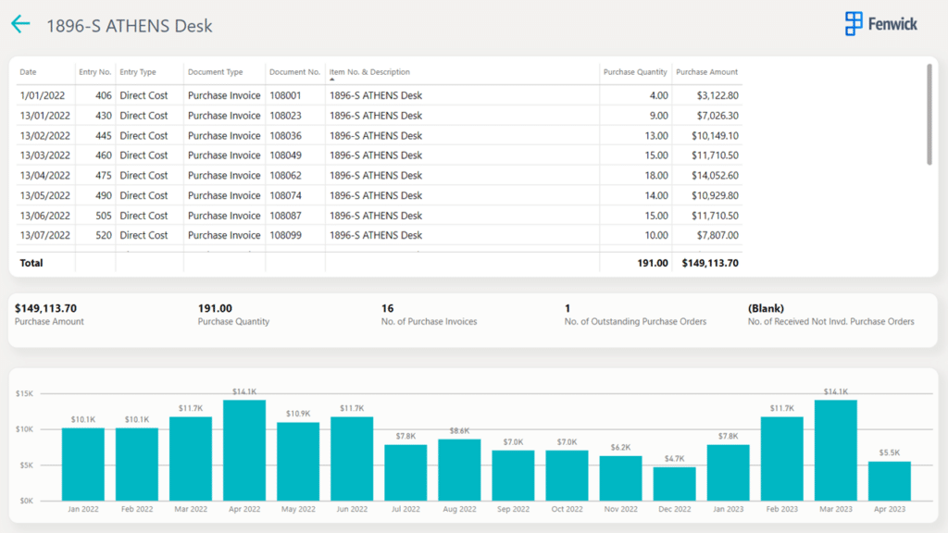
Task: Click the Purchase Quantity column header
Action: [x=635, y=72]
